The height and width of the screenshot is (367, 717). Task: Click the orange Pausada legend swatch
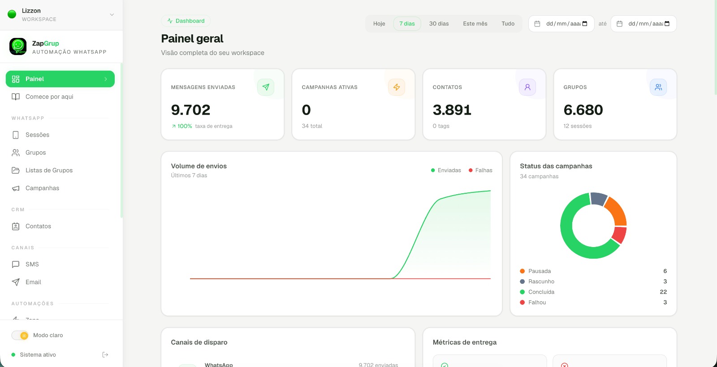522,271
